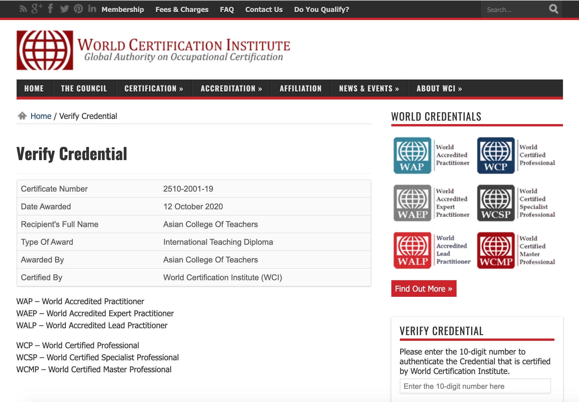Expand the News & Events menu
Screen dimensions: 579x402
point(369,89)
